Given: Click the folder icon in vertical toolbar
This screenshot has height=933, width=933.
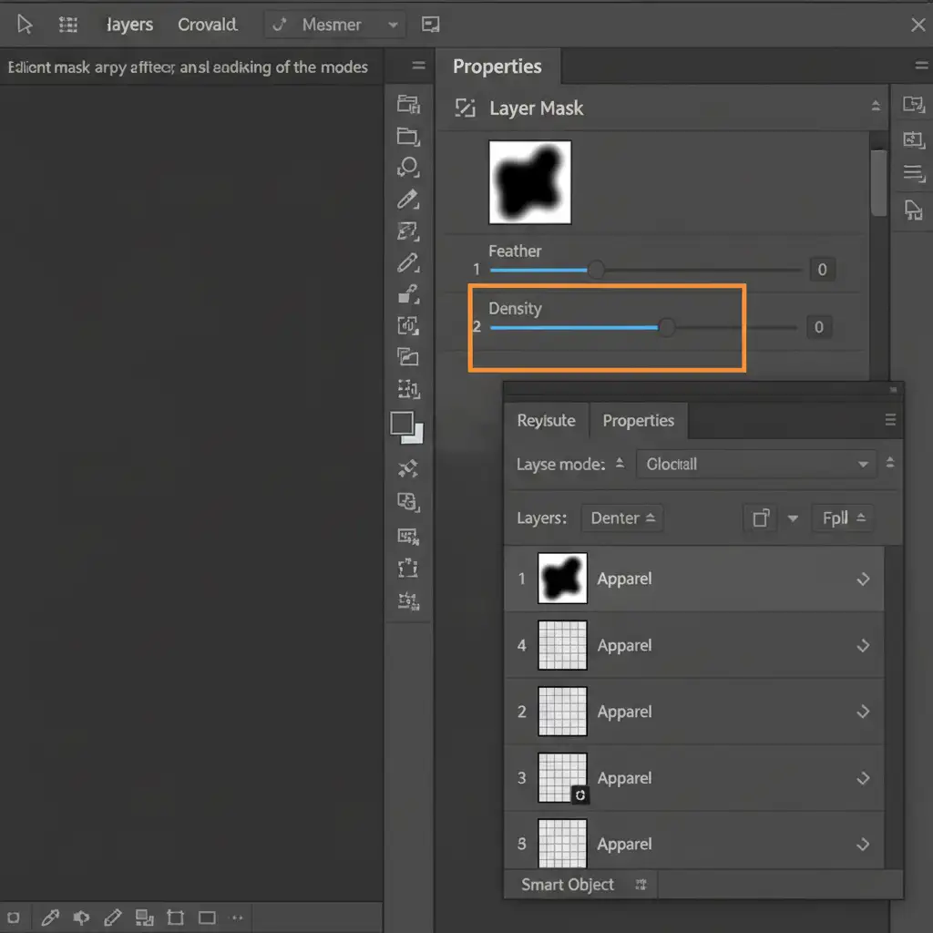Looking at the screenshot, I should 408,137.
